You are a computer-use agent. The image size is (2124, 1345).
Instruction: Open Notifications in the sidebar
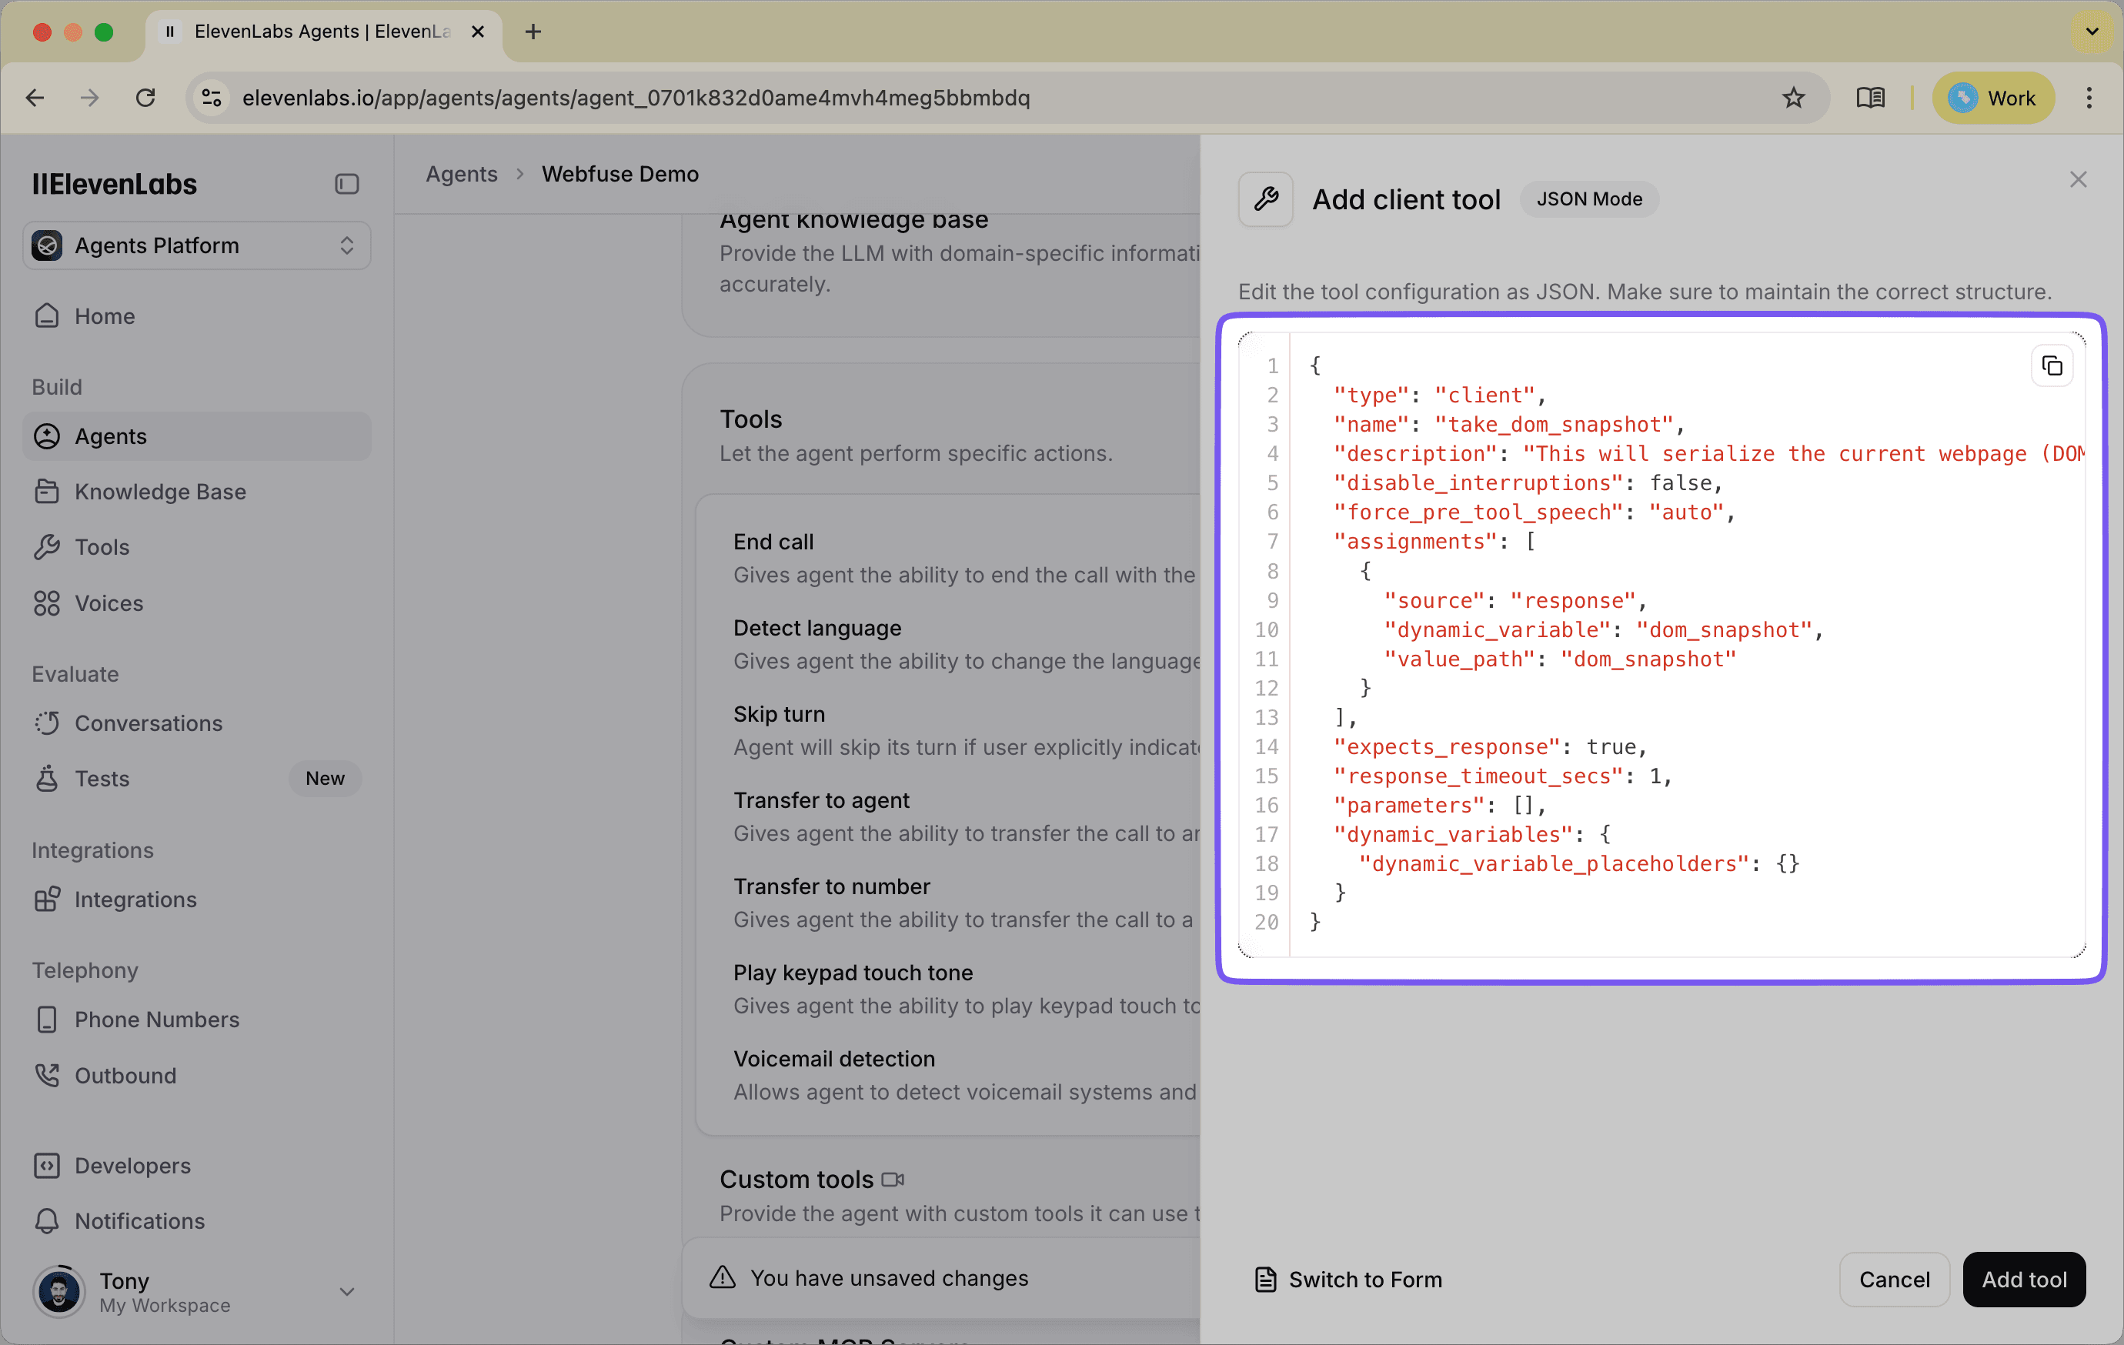pos(141,1220)
